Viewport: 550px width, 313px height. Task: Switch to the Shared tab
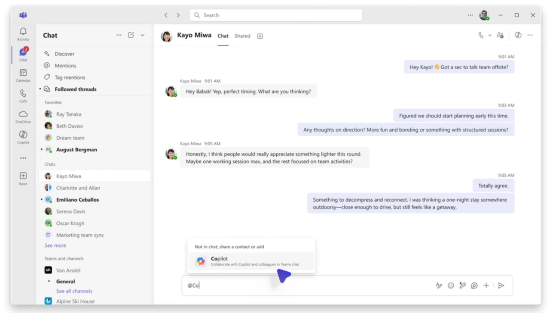242,36
